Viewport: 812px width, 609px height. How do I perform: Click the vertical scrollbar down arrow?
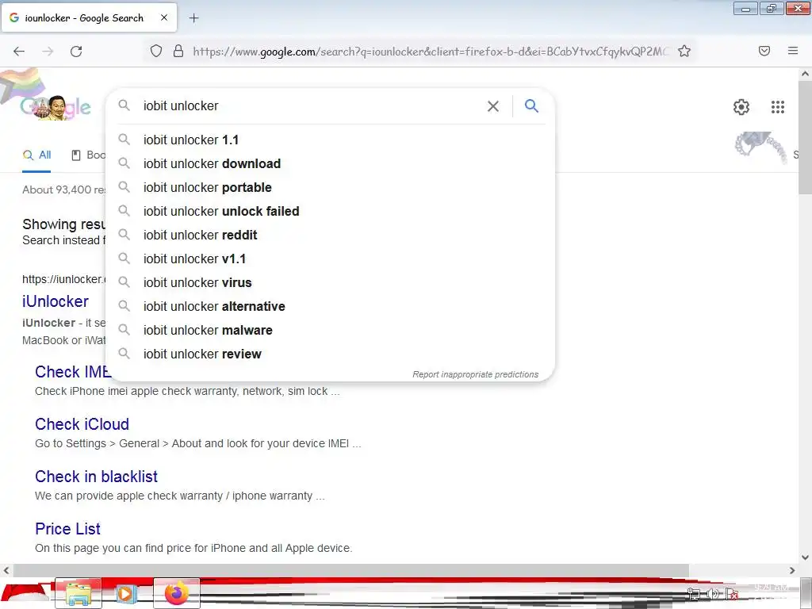(805, 557)
